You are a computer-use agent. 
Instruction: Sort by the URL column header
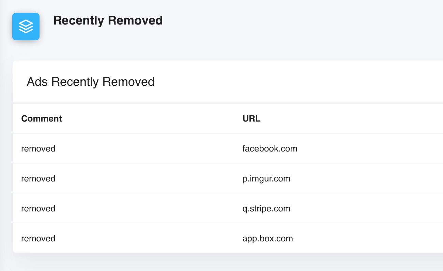click(251, 118)
